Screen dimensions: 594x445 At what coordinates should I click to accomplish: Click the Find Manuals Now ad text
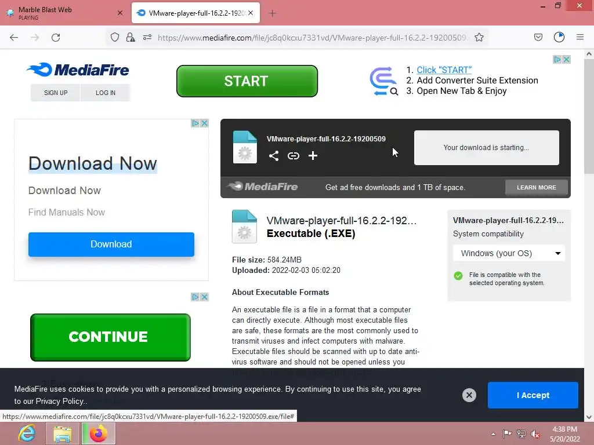tap(67, 212)
